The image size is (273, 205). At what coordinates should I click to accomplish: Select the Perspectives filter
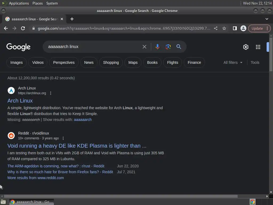coord(64,62)
